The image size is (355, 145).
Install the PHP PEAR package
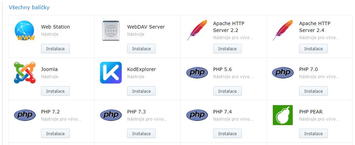[x=314, y=134]
